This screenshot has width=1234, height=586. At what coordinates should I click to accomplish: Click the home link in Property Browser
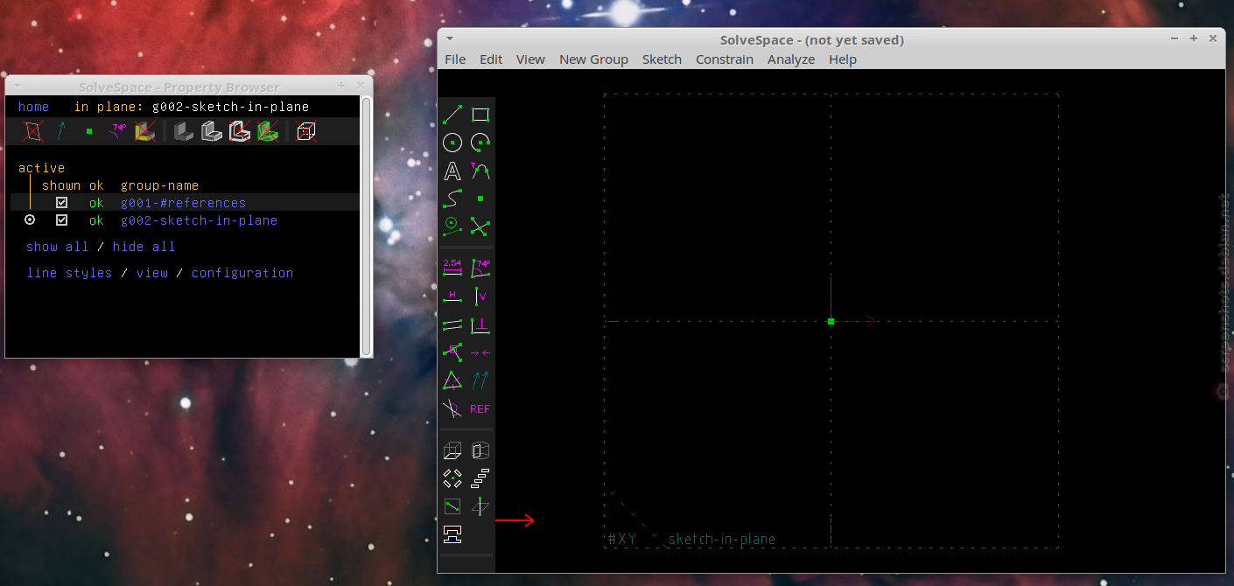click(x=33, y=107)
